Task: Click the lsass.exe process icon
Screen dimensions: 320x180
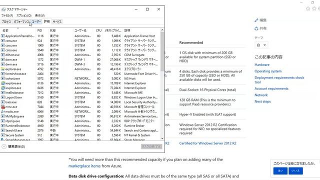Action: coord(3,102)
